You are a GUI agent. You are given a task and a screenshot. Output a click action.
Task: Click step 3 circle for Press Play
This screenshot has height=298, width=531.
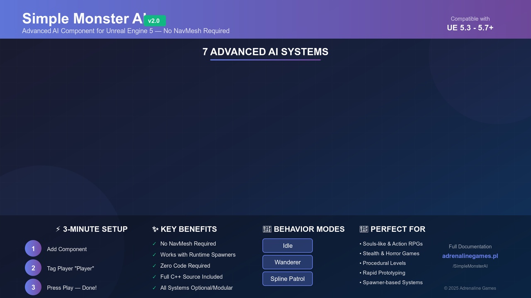(33, 287)
